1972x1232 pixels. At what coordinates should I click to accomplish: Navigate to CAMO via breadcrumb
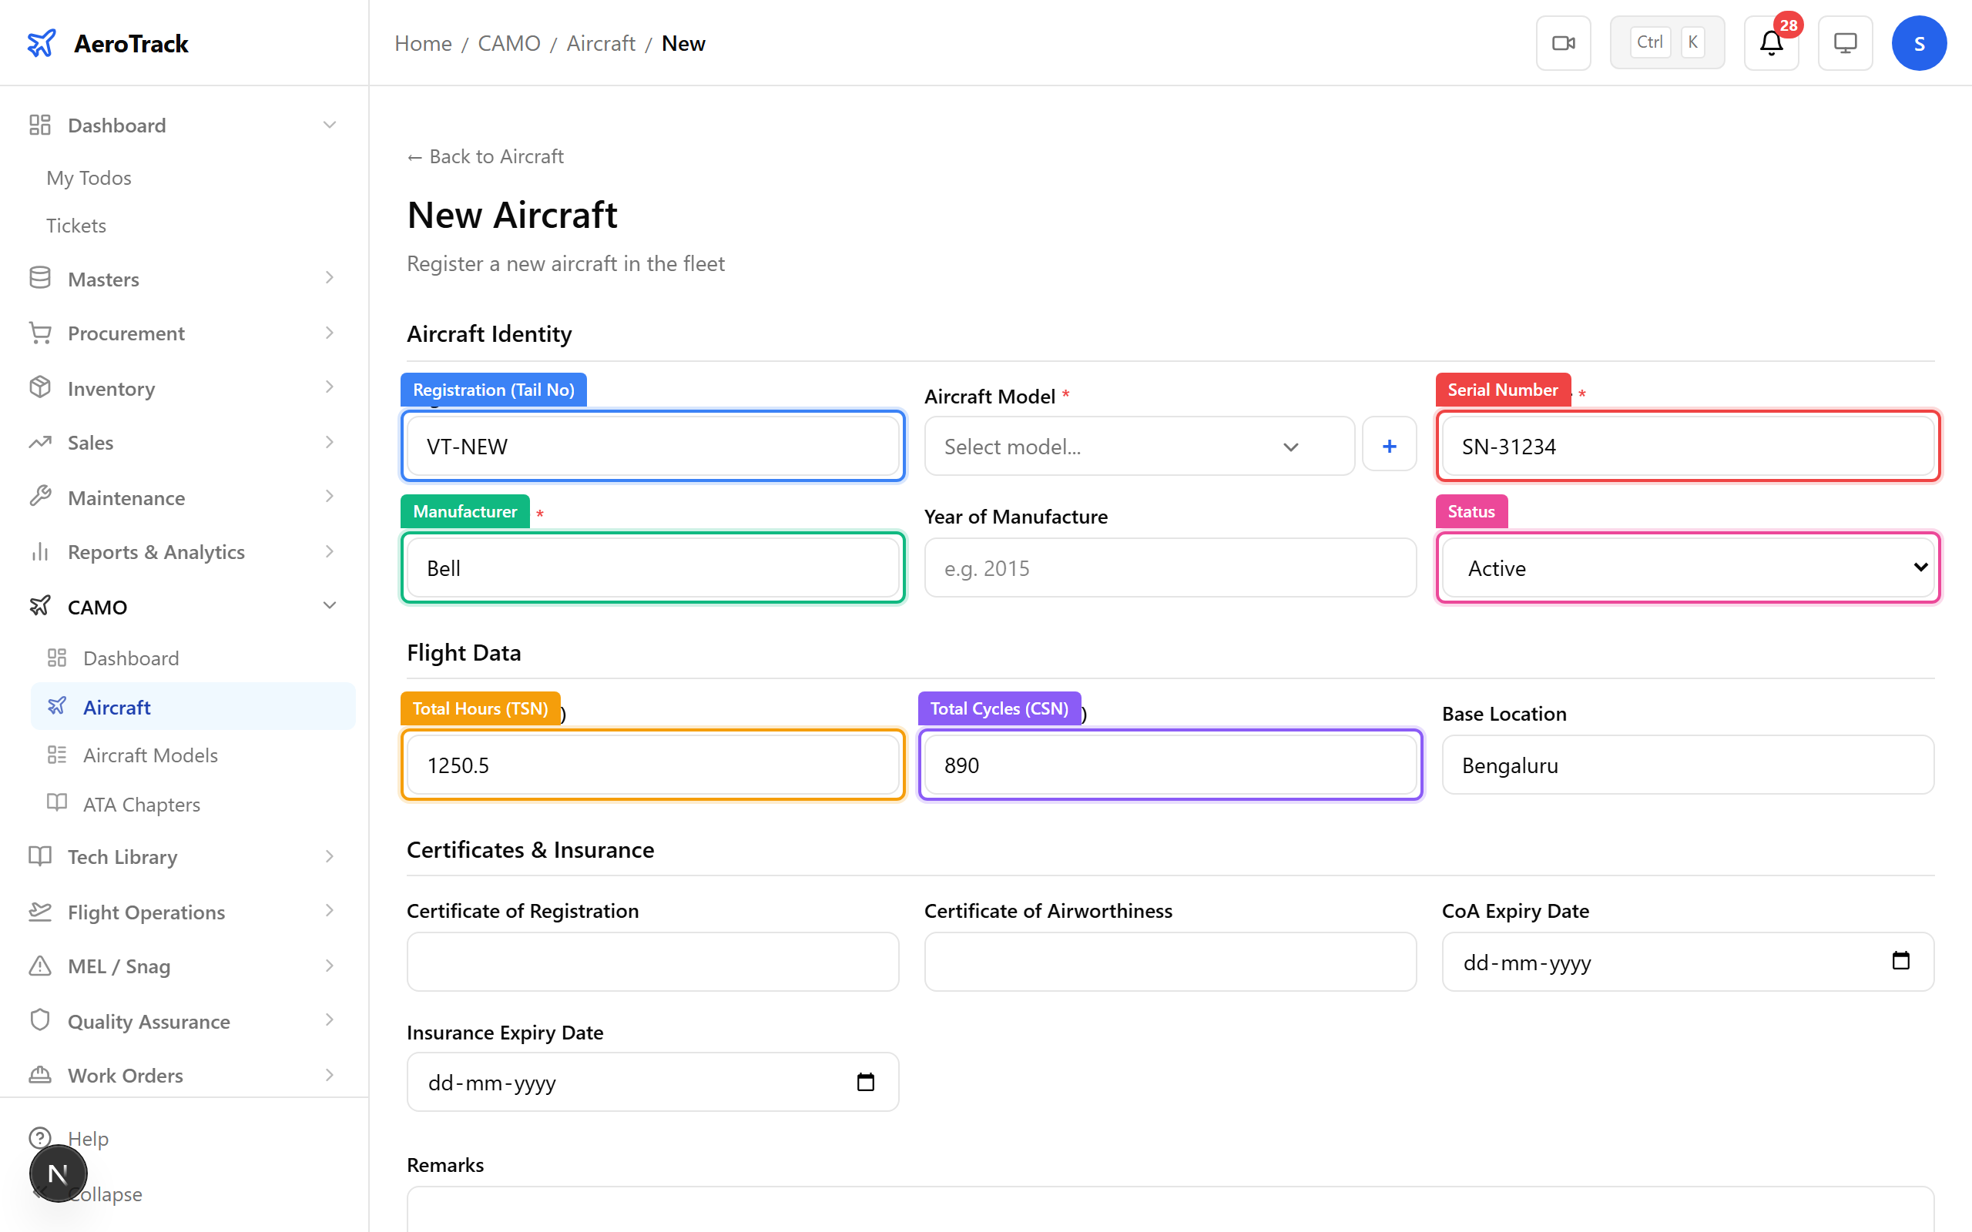click(x=508, y=42)
